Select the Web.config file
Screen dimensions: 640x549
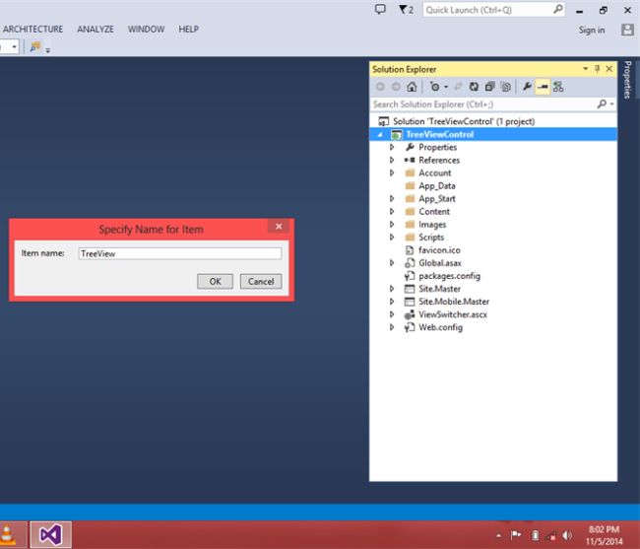click(x=440, y=327)
